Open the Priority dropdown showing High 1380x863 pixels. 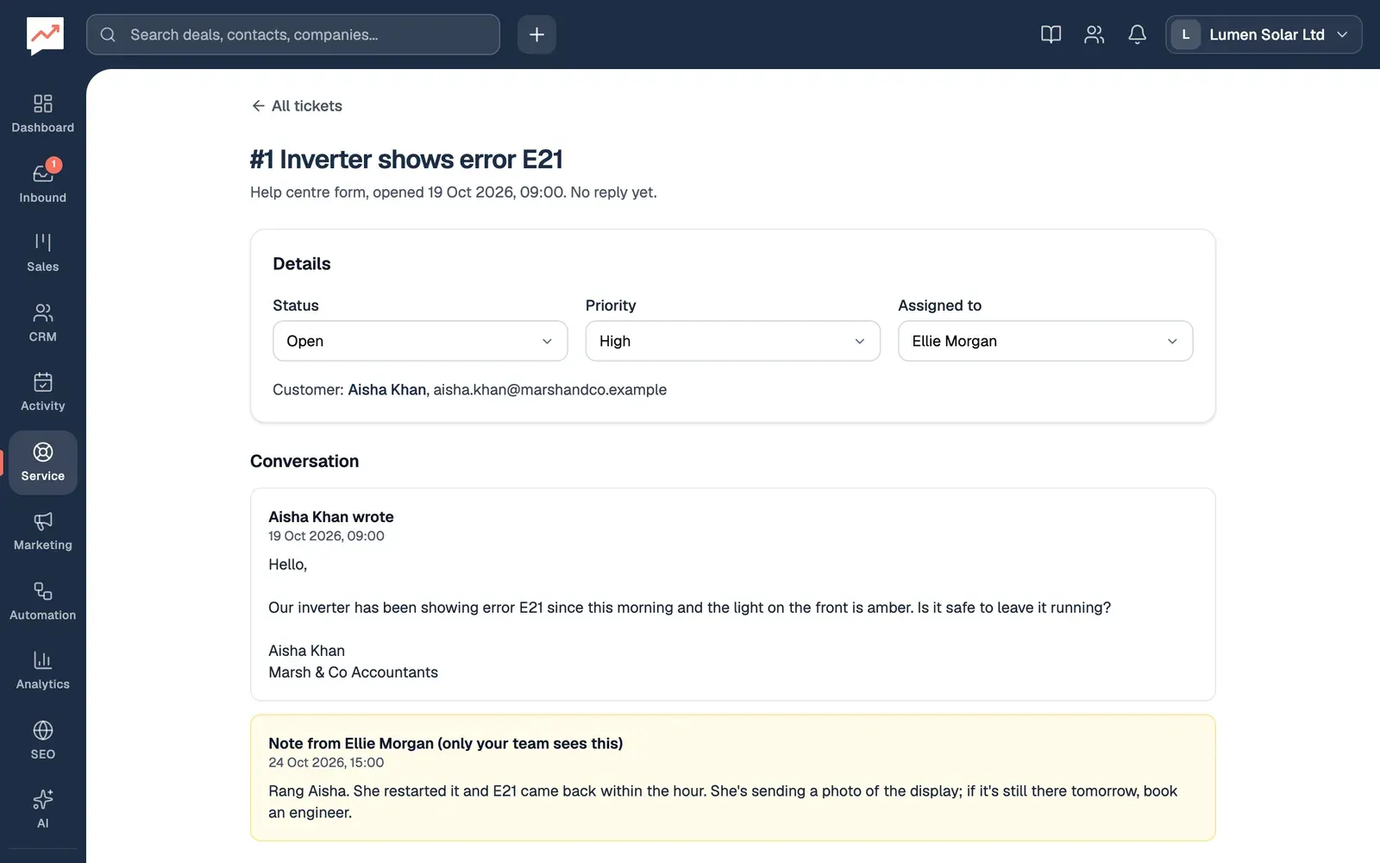pyautogui.click(x=733, y=341)
